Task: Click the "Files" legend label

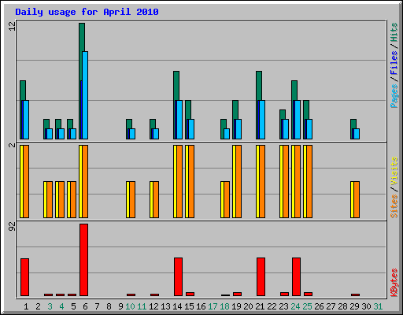Action: click(x=394, y=62)
